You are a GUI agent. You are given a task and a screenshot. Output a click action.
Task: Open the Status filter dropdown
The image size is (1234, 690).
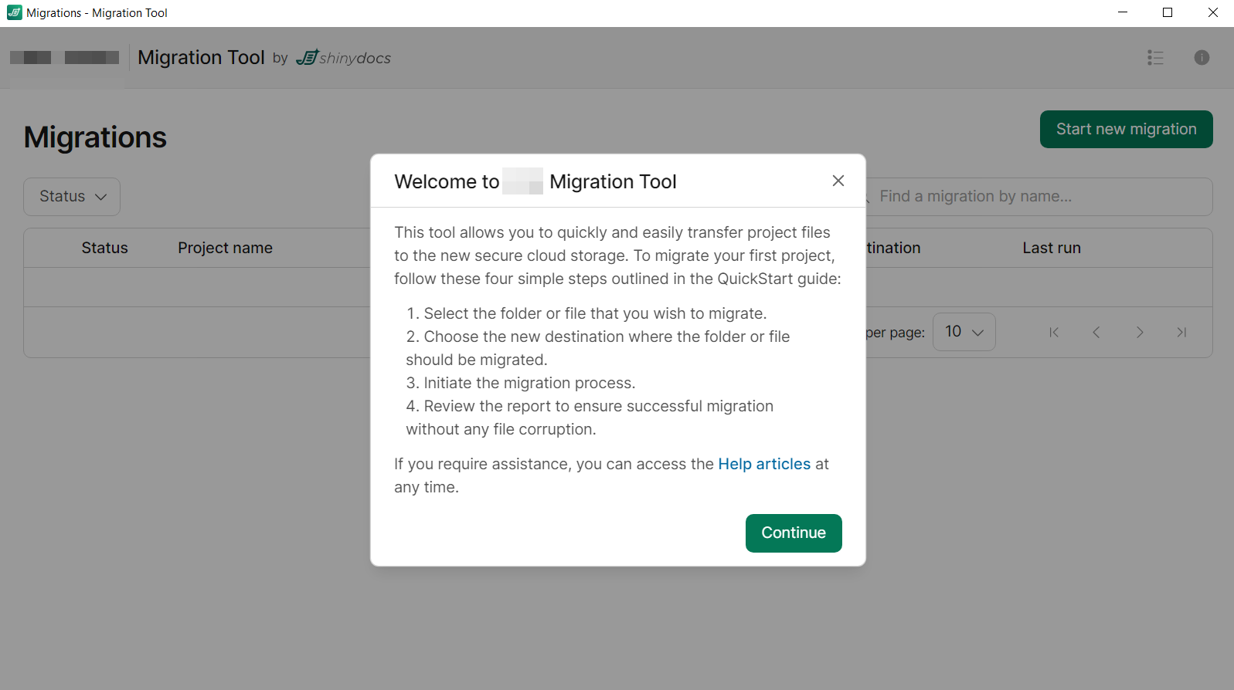tap(72, 197)
